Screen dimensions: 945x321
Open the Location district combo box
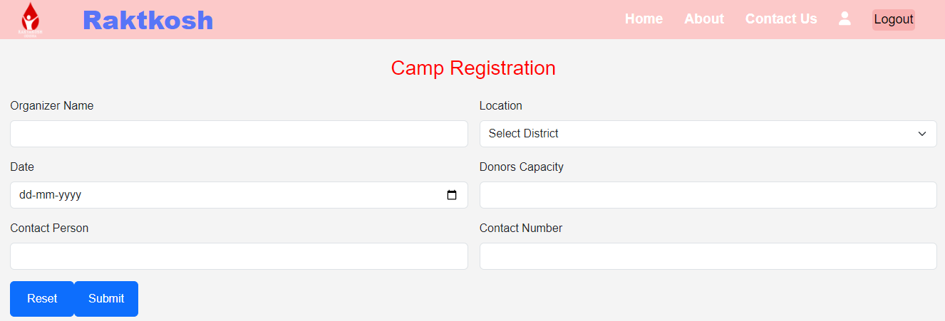pyautogui.click(x=708, y=134)
